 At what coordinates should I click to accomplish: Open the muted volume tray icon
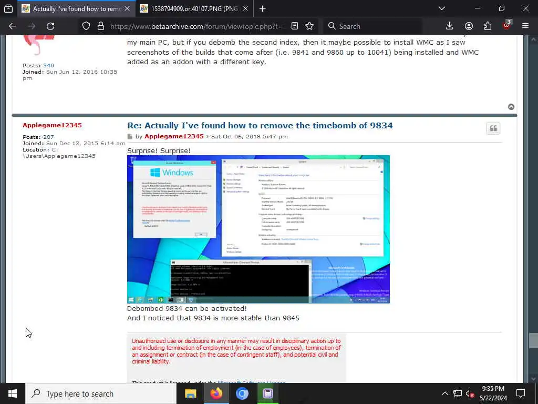point(470,393)
